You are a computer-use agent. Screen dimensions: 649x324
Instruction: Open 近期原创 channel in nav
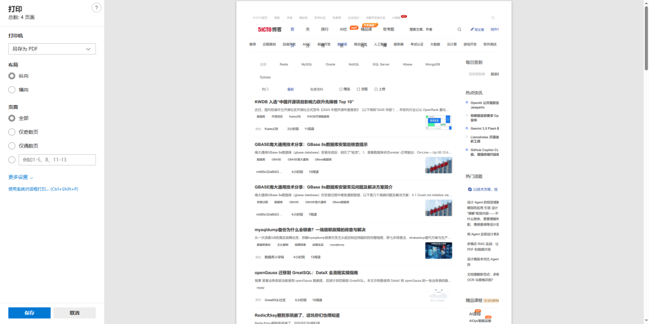269,44
